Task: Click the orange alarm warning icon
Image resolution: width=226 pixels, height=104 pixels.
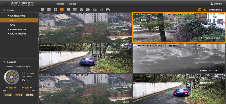Action: [x=200, y=10]
